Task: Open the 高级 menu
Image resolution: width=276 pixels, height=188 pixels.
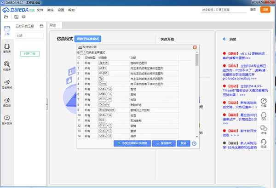Action: (x=50, y=10)
